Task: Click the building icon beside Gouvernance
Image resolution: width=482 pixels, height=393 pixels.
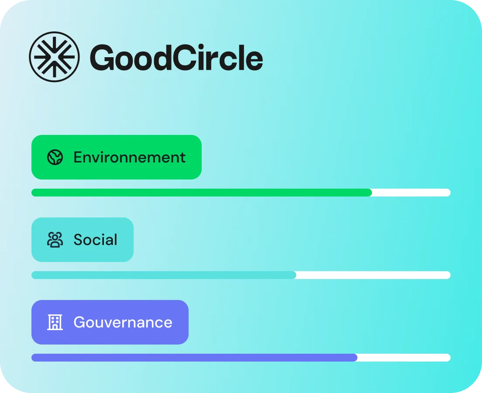Action: coord(55,322)
